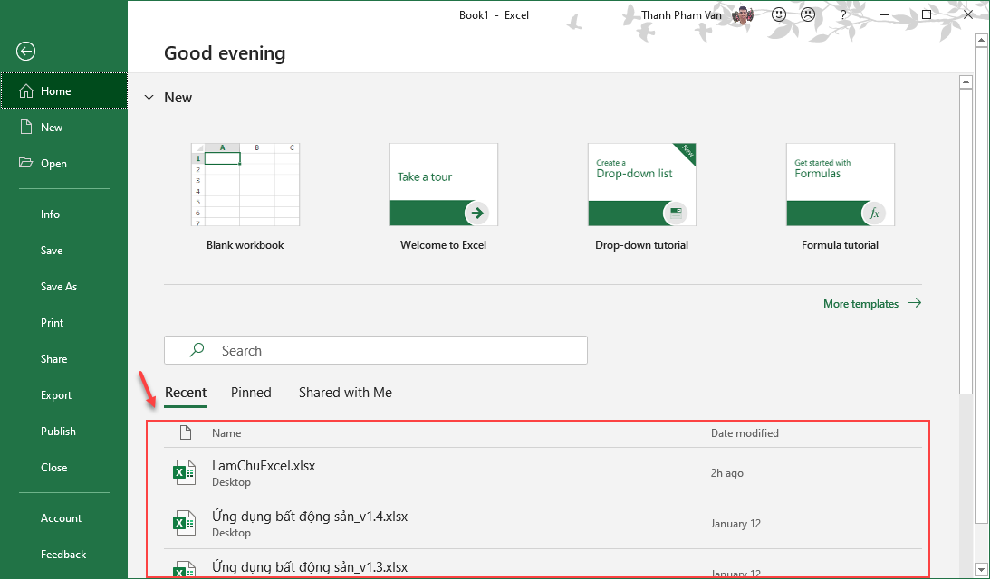Click Excel file icon for LamChuExcel.xlsx
This screenshot has width=990, height=579.
pos(184,472)
